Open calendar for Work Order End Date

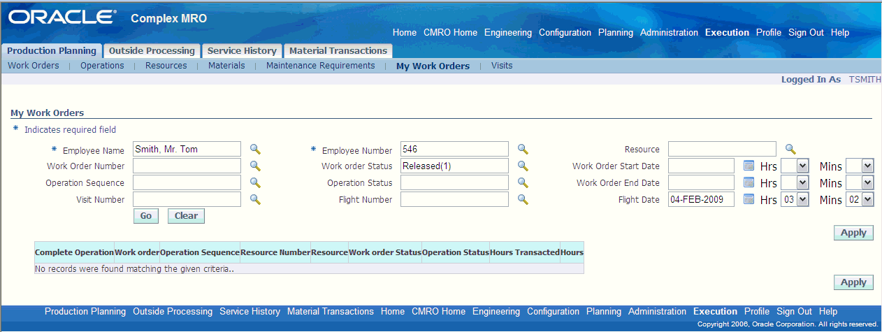[749, 182]
